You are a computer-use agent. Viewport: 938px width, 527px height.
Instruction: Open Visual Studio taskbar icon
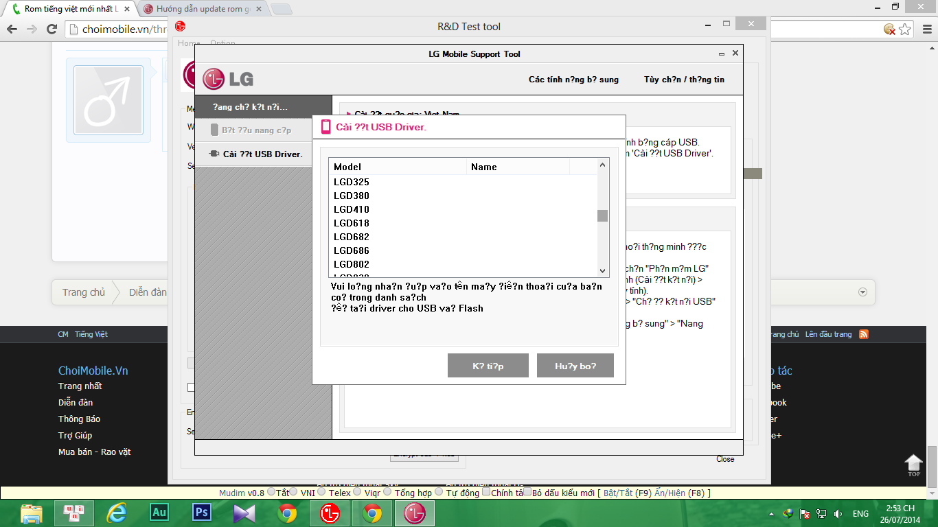pos(244,513)
